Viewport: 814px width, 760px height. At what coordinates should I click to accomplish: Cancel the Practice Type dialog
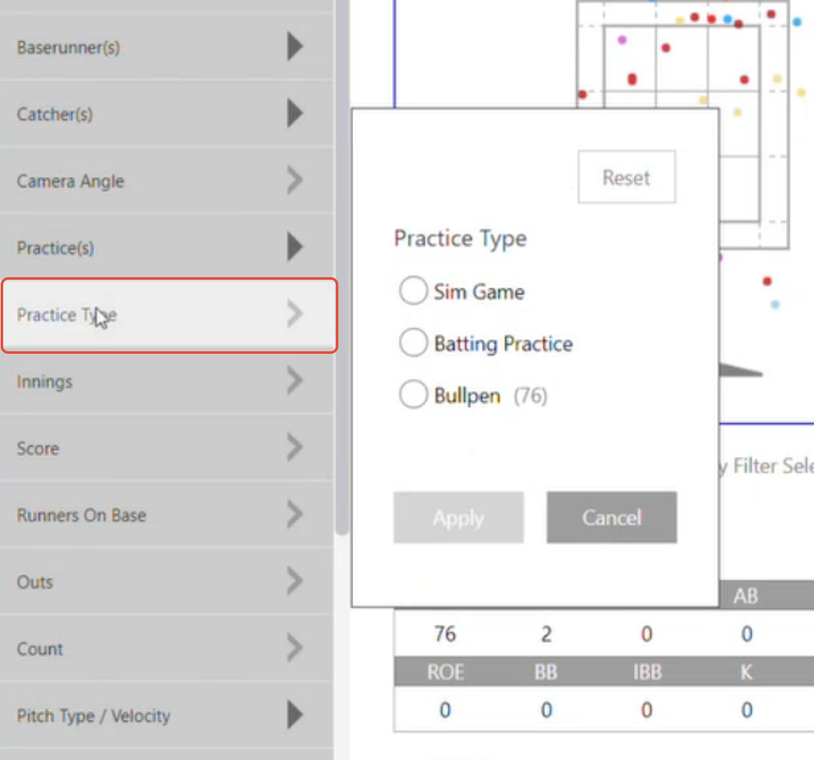click(612, 517)
